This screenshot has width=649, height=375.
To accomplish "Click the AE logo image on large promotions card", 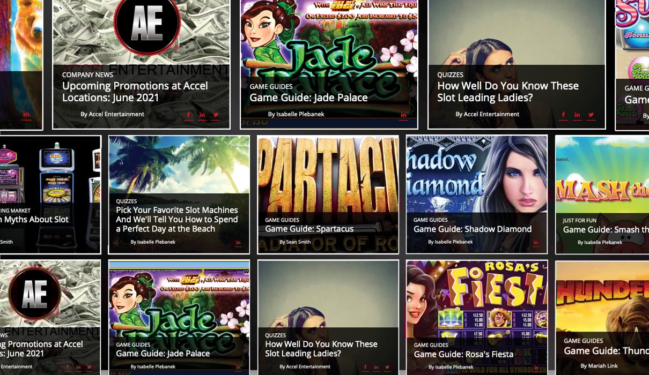I will 146,24.
